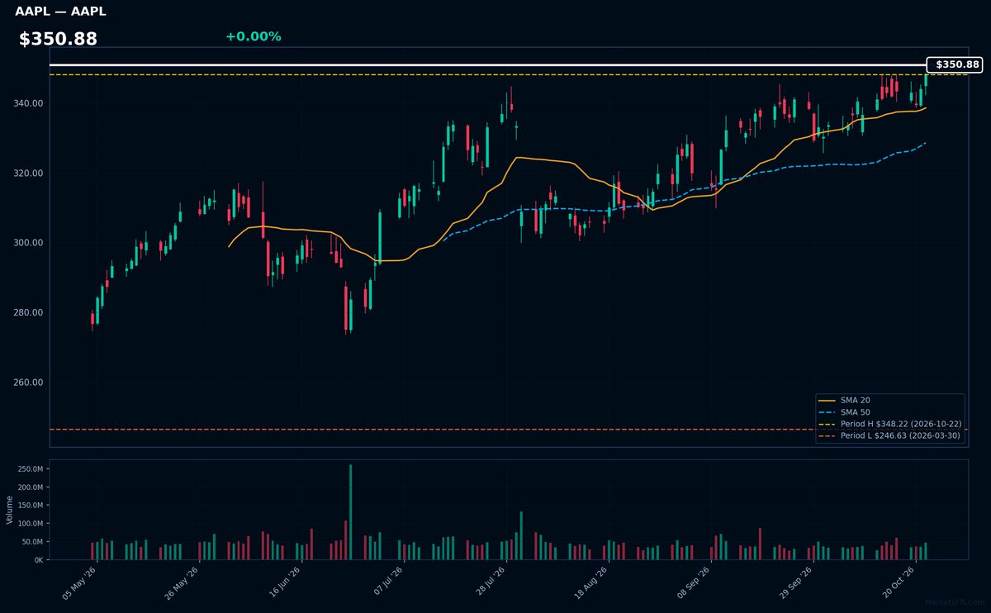Click the 260.00 price axis label
Image resolution: width=991 pixels, height=613 pixels.
tap(30, 383)
